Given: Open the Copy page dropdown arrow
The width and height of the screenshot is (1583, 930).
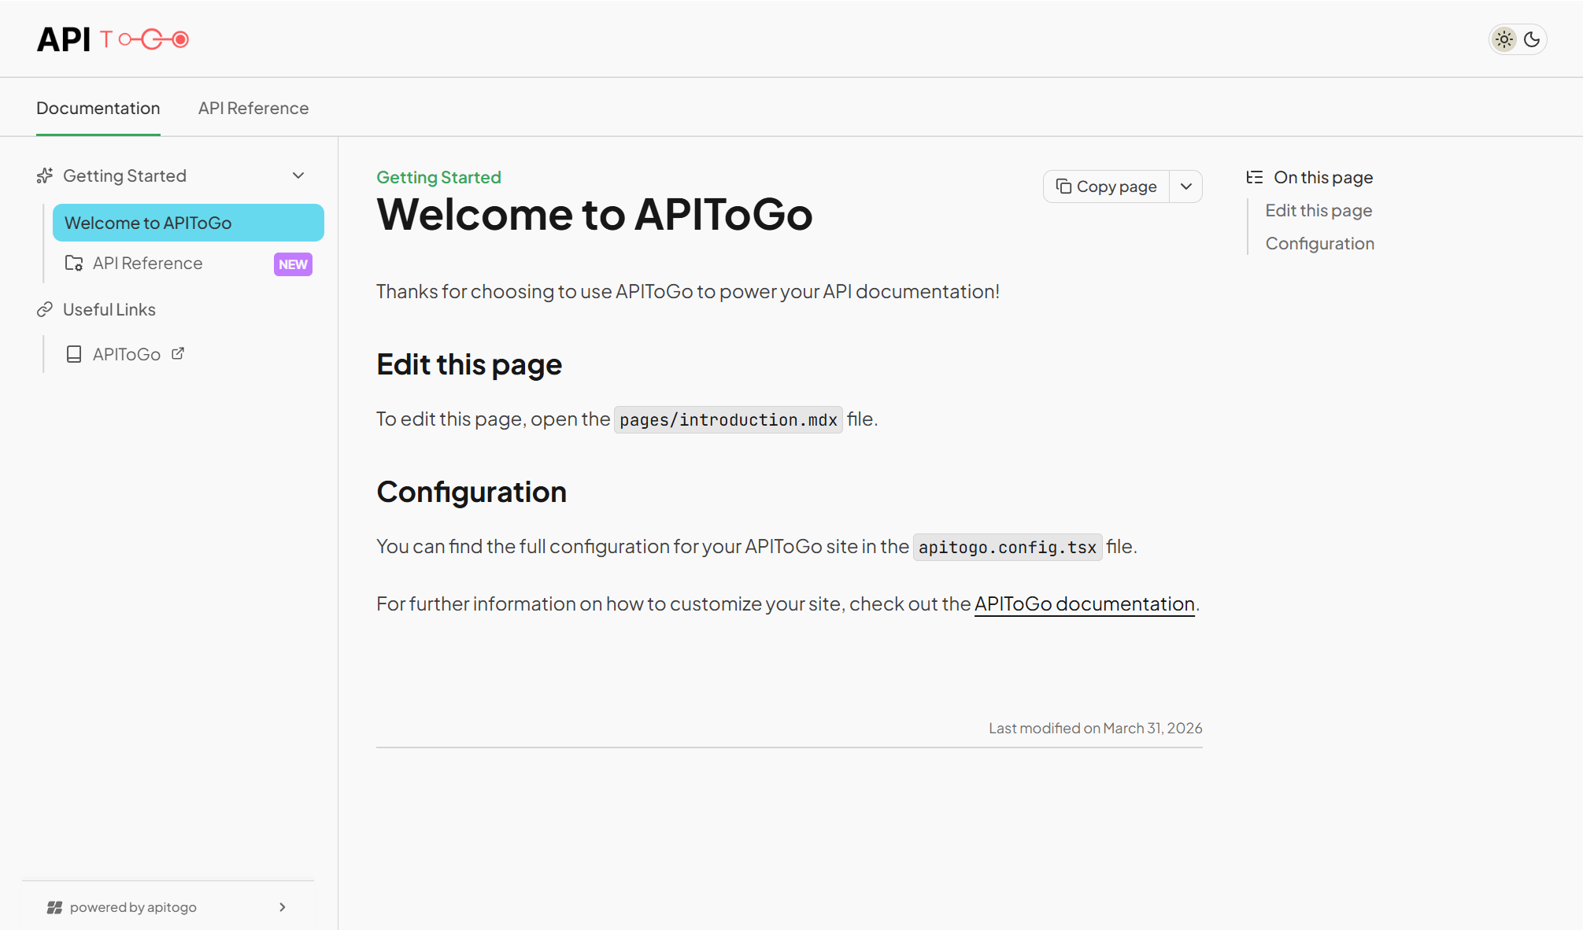Looking at the screenshot, I should 1185,186.
